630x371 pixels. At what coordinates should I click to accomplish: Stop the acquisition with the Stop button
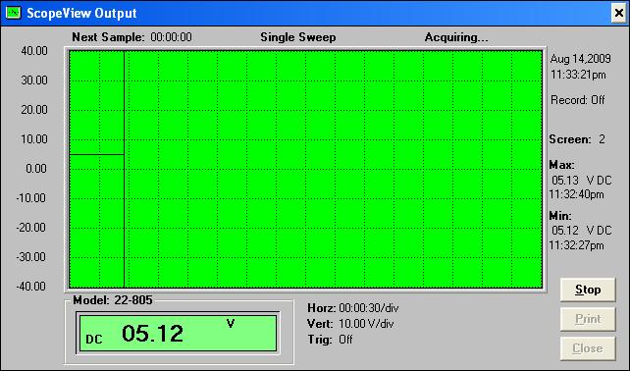point(588,290)
